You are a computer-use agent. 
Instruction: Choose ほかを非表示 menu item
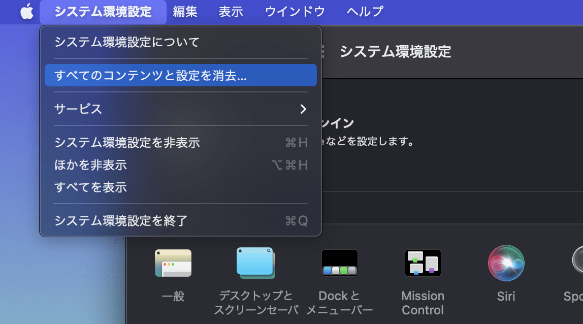tap(181, 165)
